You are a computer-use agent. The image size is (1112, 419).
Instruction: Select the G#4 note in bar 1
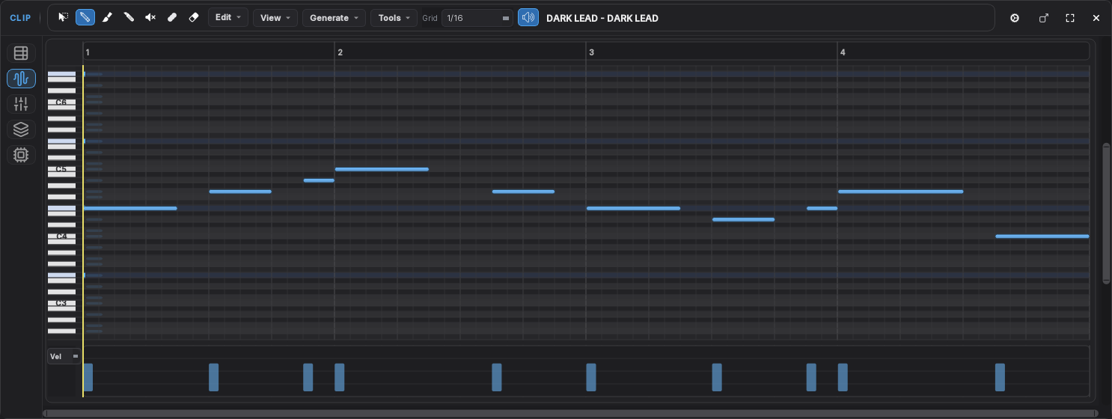[x=240, y=192]
